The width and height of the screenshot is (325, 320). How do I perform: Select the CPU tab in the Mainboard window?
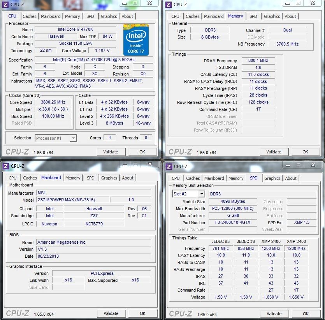point(12,178)
